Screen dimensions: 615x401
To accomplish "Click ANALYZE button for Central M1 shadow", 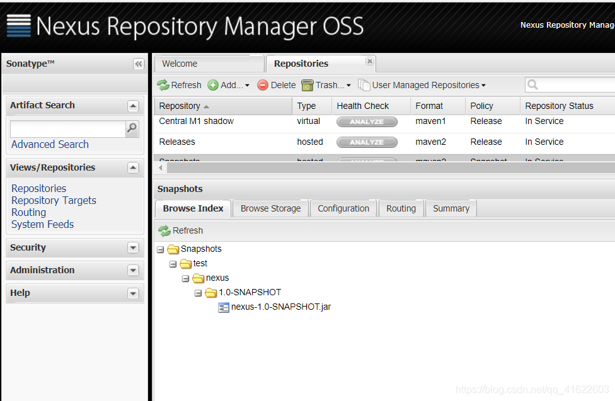I will pyautogui.click(x=367, y=122).
